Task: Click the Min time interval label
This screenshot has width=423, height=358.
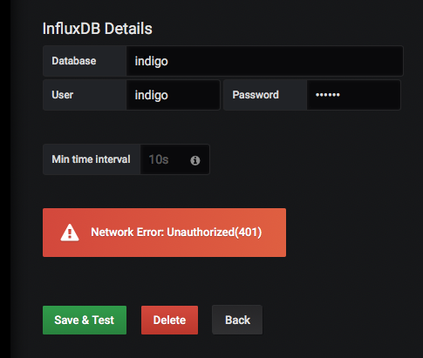Action: (x=91, y=159)
